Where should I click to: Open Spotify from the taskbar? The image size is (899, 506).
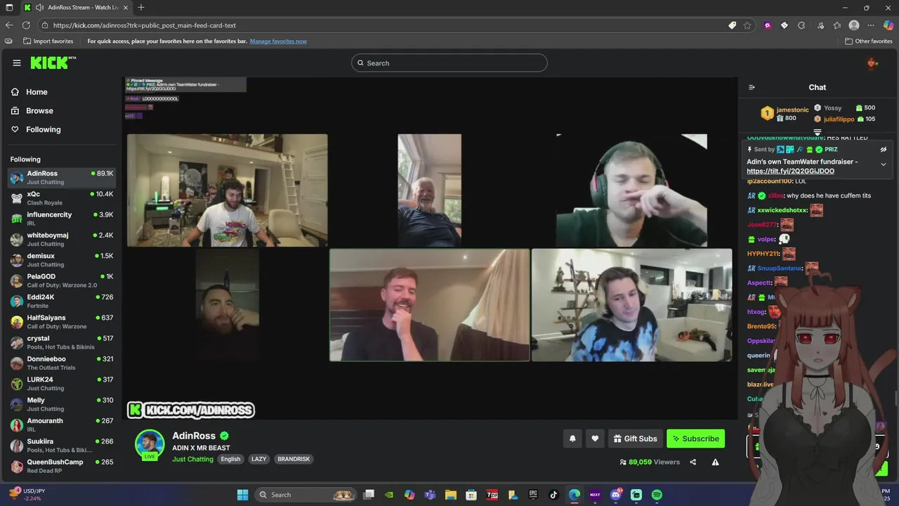(657, 495)
